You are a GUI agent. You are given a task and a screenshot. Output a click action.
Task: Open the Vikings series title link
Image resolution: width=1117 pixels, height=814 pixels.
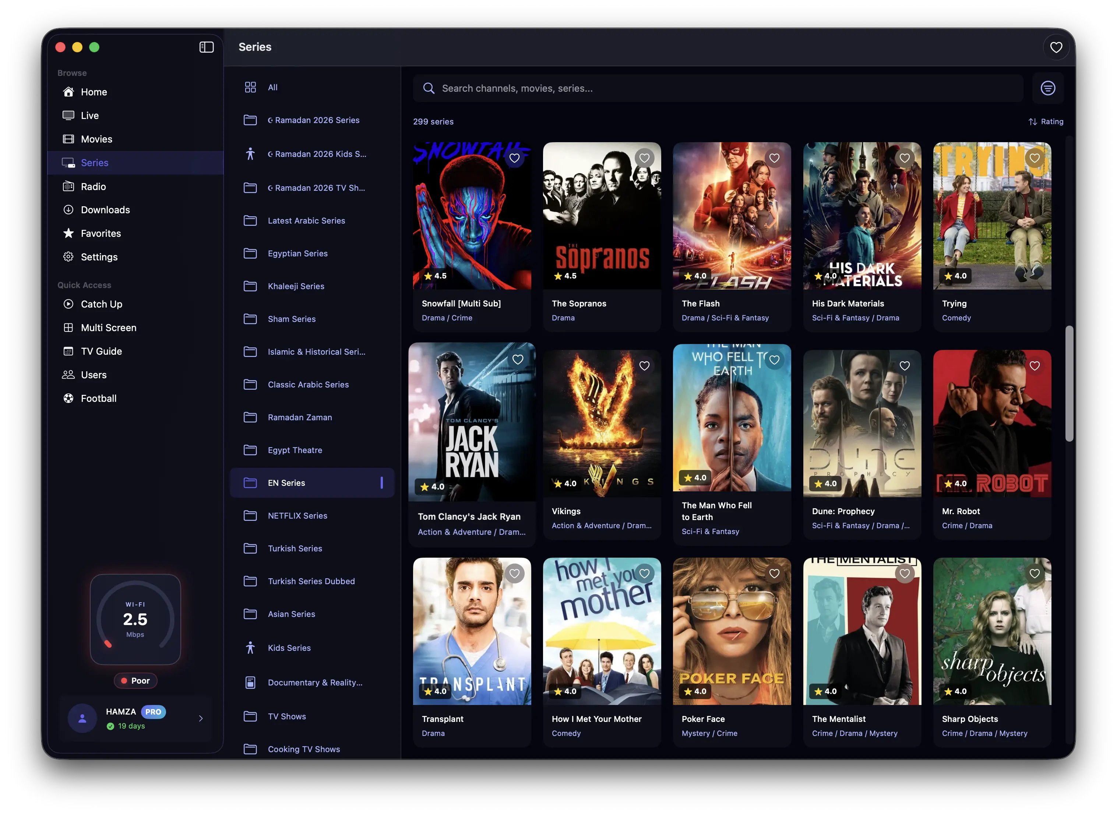(566, 512)
